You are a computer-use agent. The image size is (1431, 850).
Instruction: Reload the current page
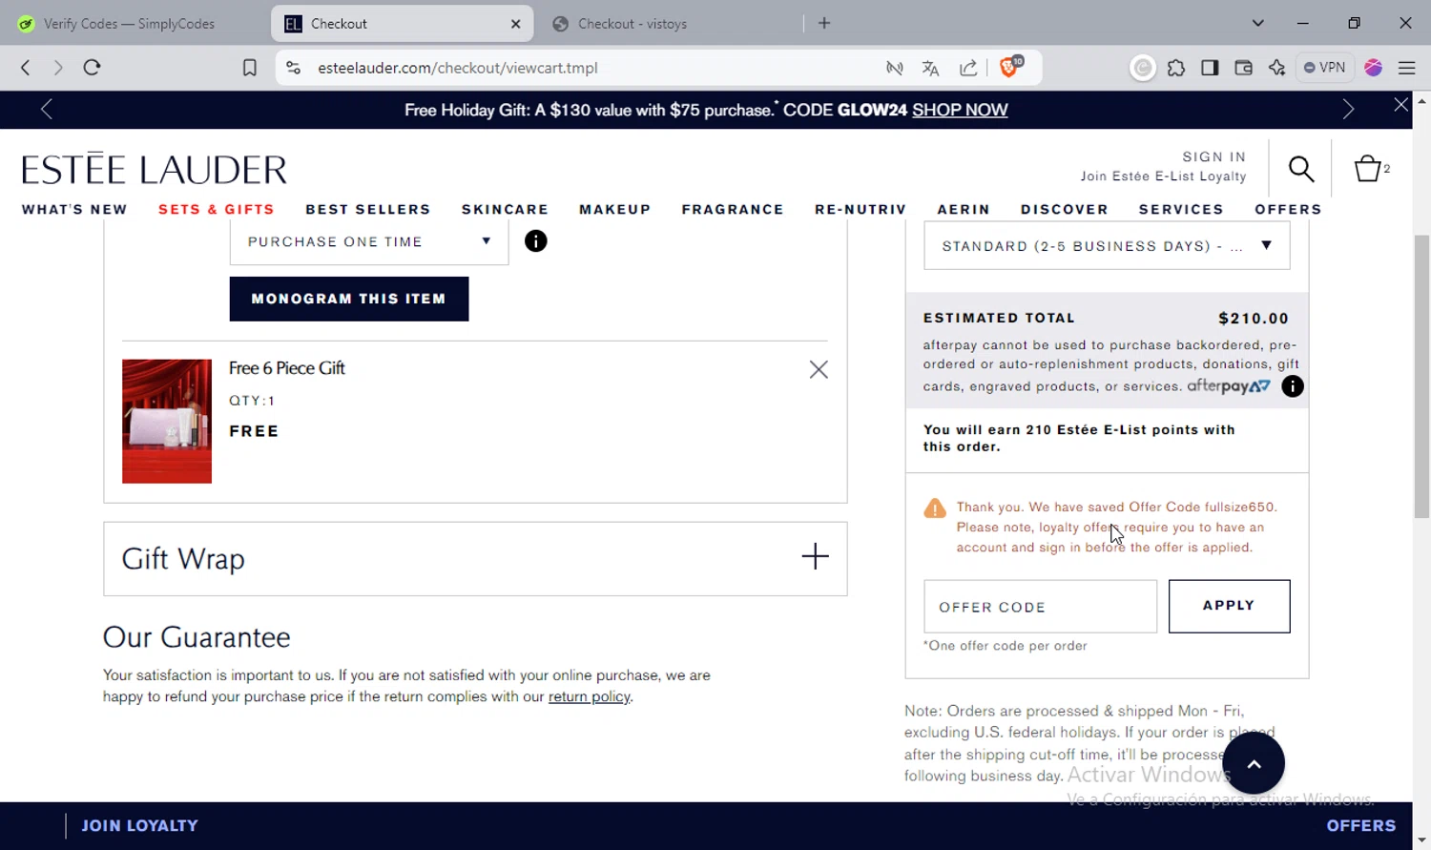tap(92, 68)
